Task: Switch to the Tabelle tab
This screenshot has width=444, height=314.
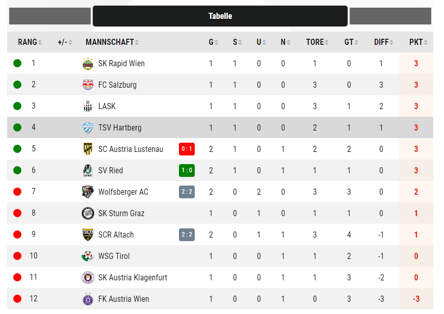Action: pos(220,16)
